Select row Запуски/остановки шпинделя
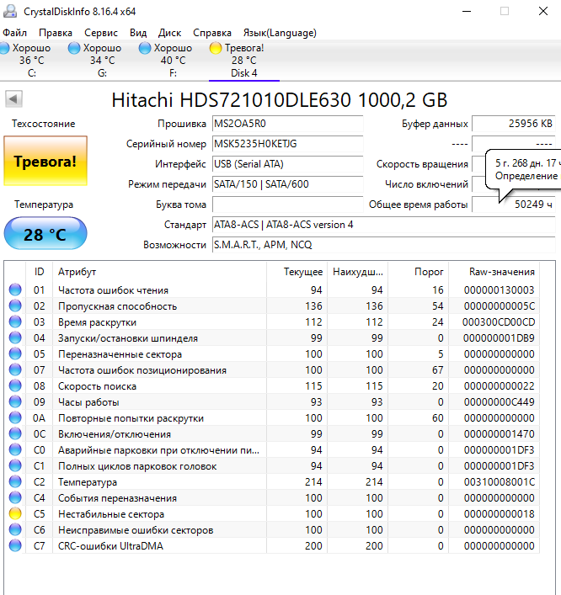The width and height of the screenshot is (561, 595). coord(272,337)
